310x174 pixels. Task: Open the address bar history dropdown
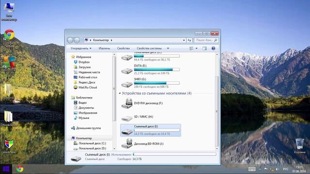[x=184, y=40]
